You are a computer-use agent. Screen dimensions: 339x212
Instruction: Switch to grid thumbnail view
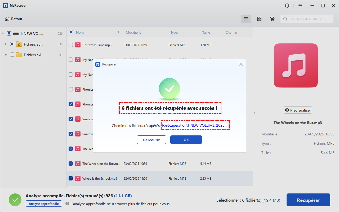coord(259,19)
